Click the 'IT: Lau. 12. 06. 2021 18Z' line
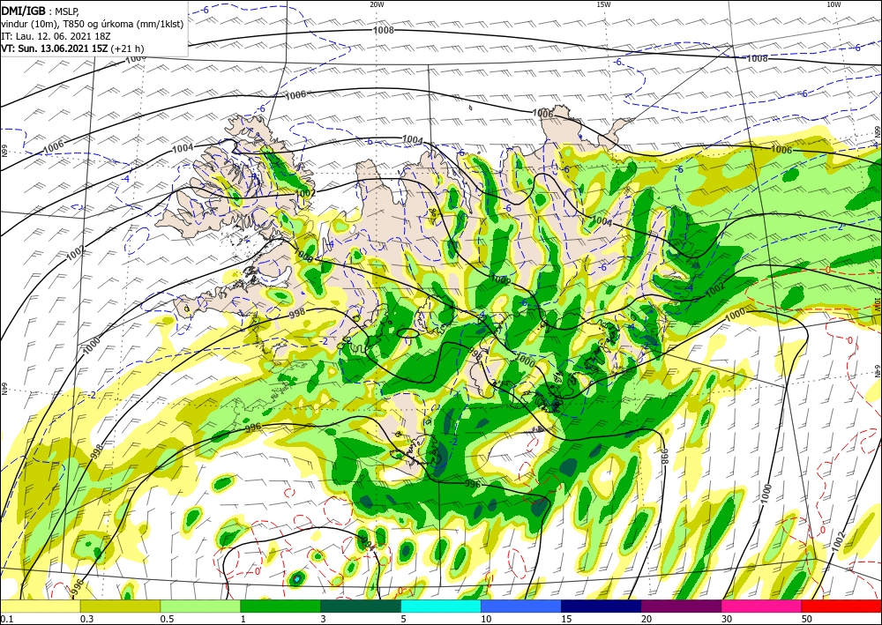 coord(56,36)
